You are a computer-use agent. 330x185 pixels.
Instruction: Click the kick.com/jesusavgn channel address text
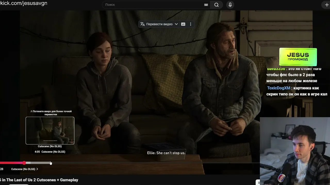point(24,3)
